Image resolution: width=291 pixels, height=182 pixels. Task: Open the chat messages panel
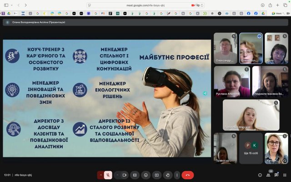276,175
